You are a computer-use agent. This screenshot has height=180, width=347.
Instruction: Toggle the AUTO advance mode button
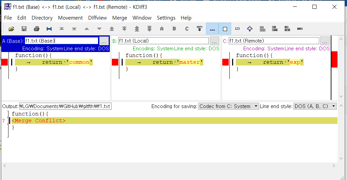(x=199, y=28)
